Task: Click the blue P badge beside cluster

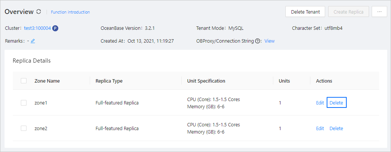Action: [x=55, y=28]
